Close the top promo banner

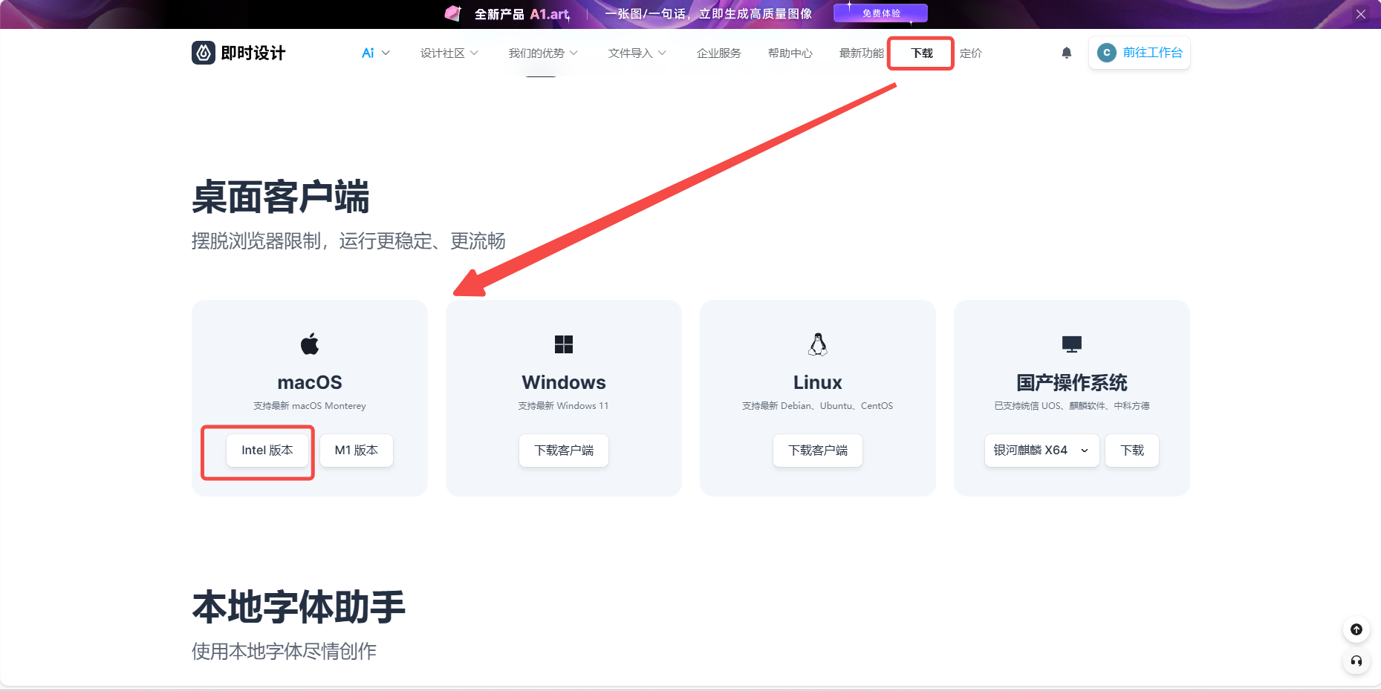tap(1361, 14)
